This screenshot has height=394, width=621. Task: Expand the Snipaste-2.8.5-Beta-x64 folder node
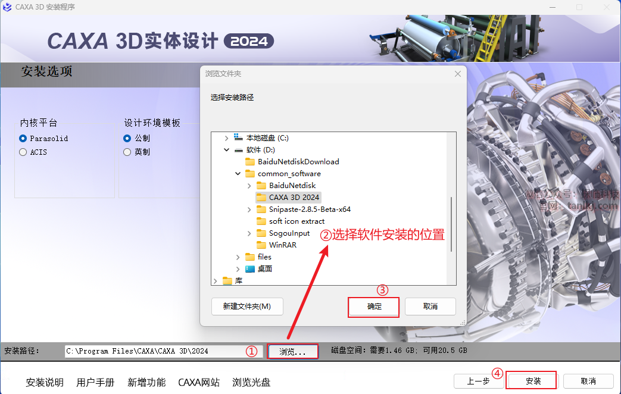click(249, 209)
